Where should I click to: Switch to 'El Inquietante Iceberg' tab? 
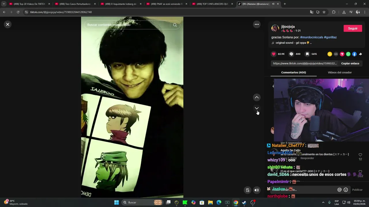[x=121, y=4]
